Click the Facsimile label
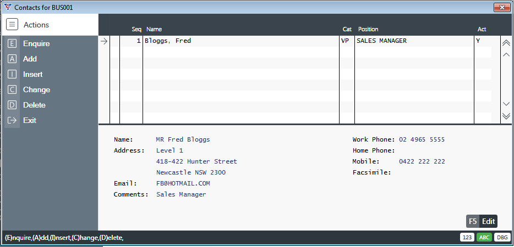Screen dimensions: 514x247 click(x=371, y=172)
